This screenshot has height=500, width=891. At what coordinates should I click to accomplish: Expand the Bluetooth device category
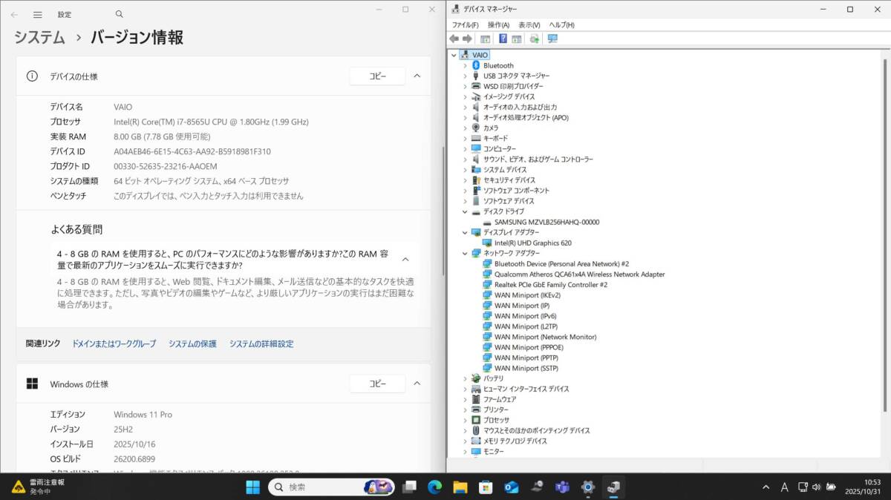pyautogui.click(x=466, y=65)
